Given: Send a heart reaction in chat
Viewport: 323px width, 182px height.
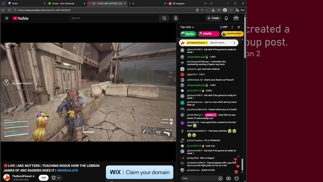Looking at the screenshot, I should pyautogui.click(x=236, y=178).
